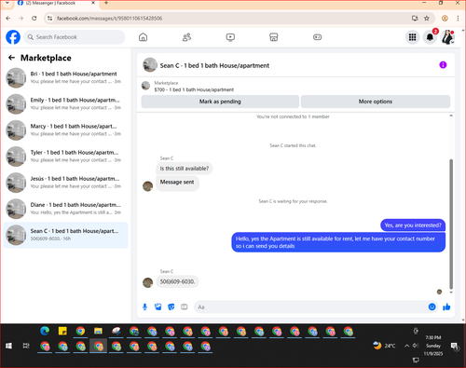
Task: Select the Messenger | Facebook tab
Action: (56, 3)
